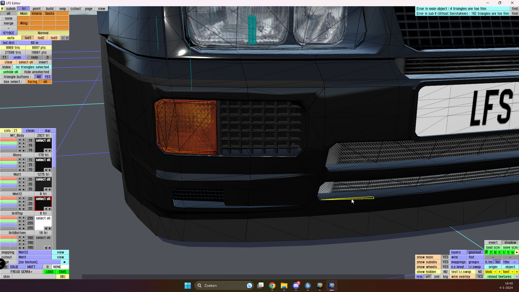Image resolution: width=519 pixels, height=292 pixels.
Task: Click the dot button after the u button
Action: point(517,252)
